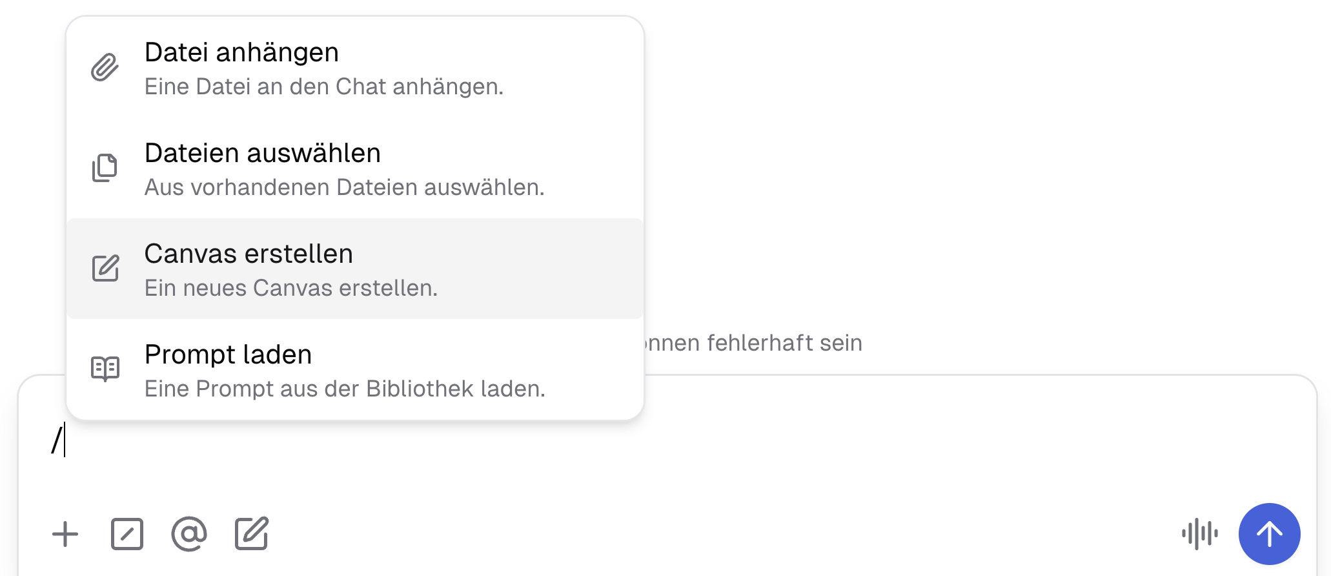Click the pencil-square icon beside Canvas erstellen
Viewport: 1331px width, 576px height.
click(105, 269)
